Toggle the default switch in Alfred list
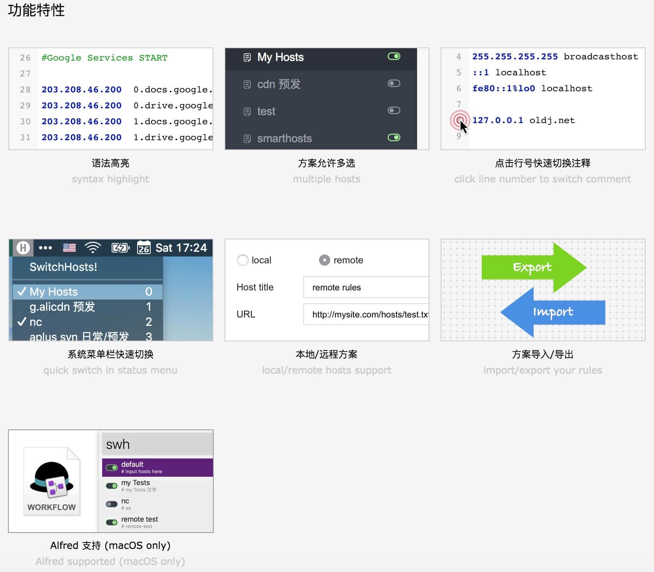The height and width of the screenshot is (572, 654). pos(112,468)
